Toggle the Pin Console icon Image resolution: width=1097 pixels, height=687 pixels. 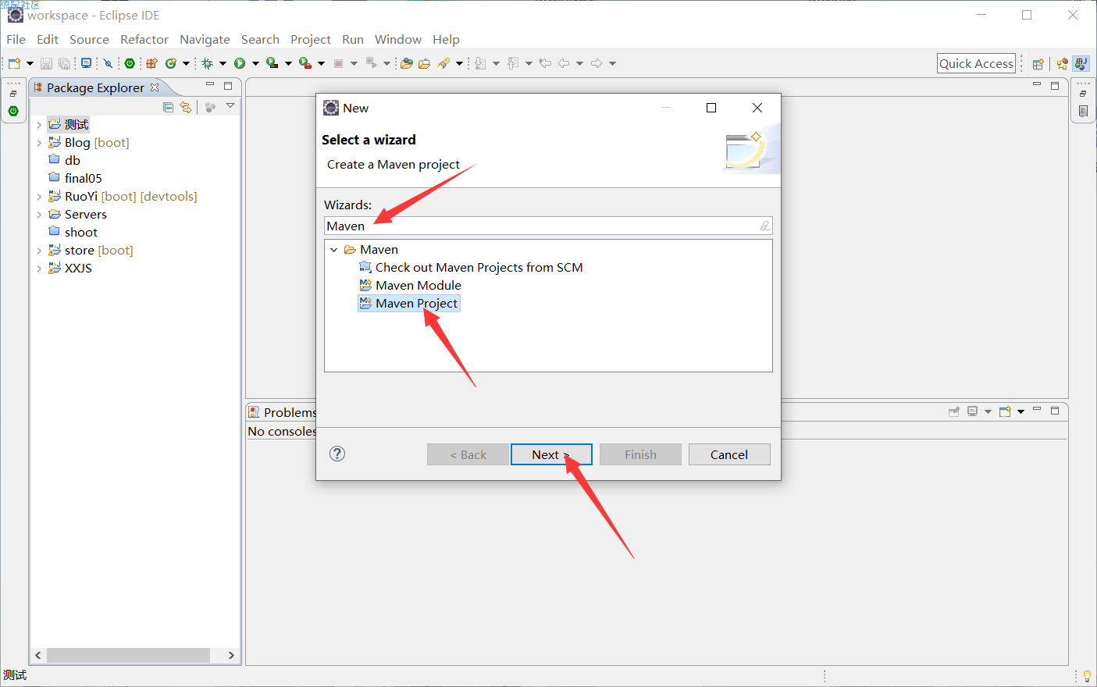point(953,411)
